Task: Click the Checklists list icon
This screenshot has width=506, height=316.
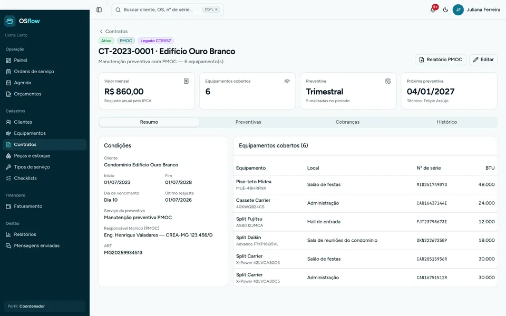Action: click(x=8, y=179)
